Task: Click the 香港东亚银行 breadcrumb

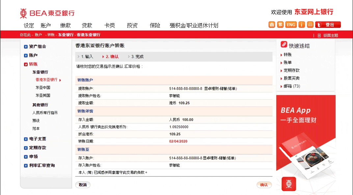Action: pos(89,35)
